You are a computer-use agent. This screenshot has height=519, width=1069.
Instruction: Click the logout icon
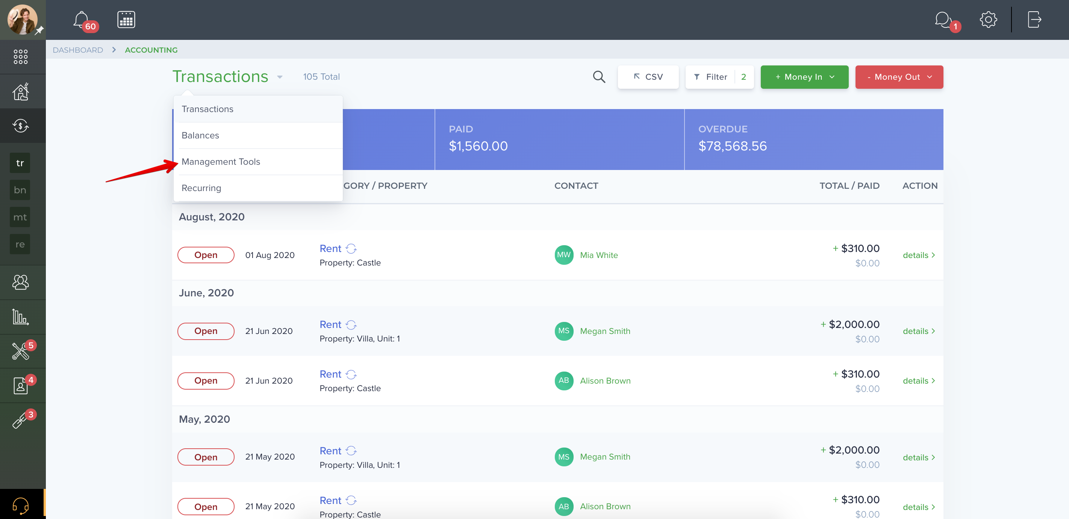1034,20
